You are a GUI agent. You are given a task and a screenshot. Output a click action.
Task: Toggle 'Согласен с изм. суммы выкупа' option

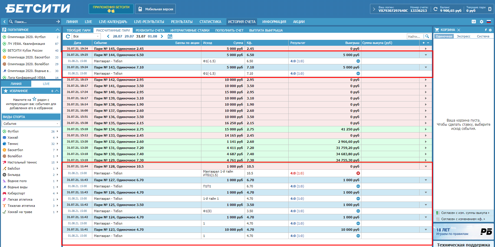point(464,213)
